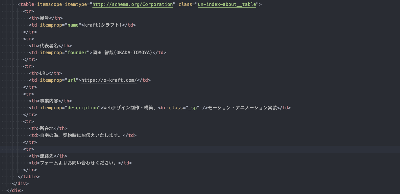
Task: Click the 事業内容 header text
Action: click(49, 101)
